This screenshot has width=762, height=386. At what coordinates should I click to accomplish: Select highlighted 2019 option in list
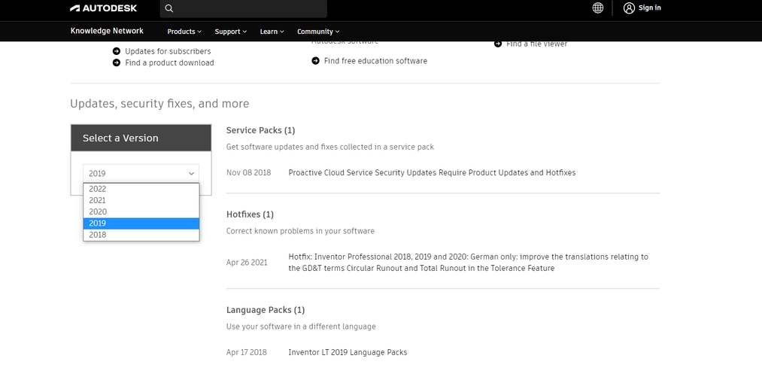tap(141, 223)
